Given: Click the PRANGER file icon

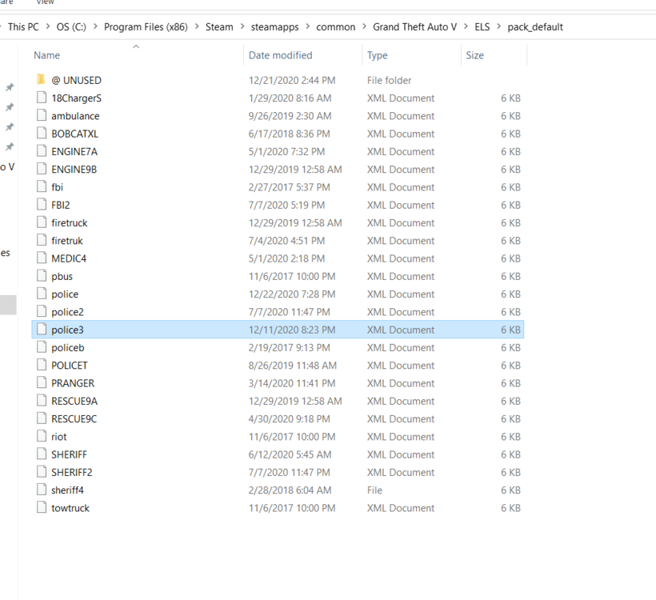Looking at the screenshot, I should (41, 383).
